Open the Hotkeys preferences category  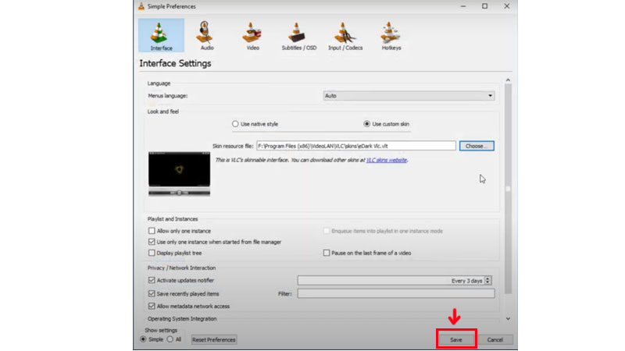click(391, 35)
